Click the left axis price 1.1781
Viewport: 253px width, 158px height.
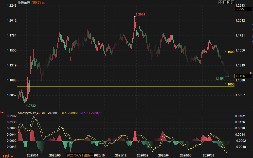(x=12, y=36)
